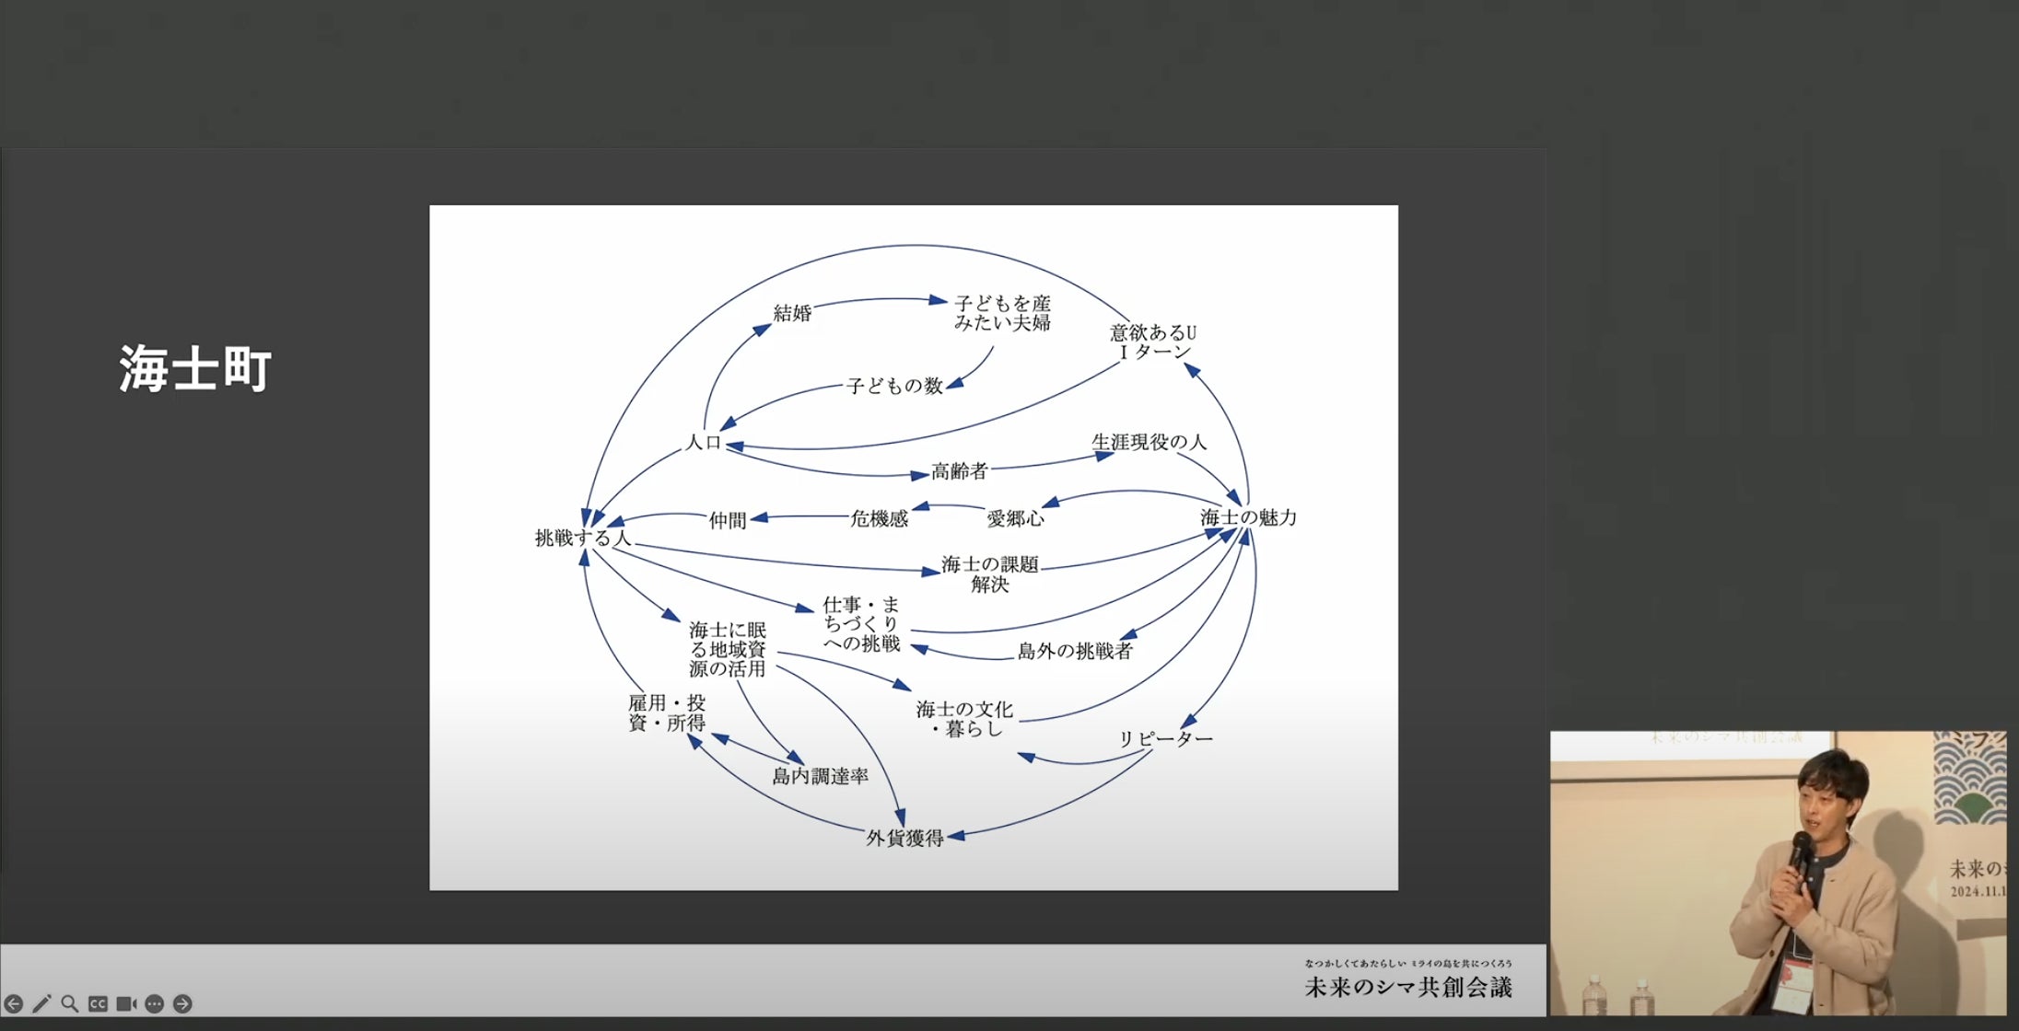
Task: Open the magnifier zoom tool
Action: tap(69, 1003)
